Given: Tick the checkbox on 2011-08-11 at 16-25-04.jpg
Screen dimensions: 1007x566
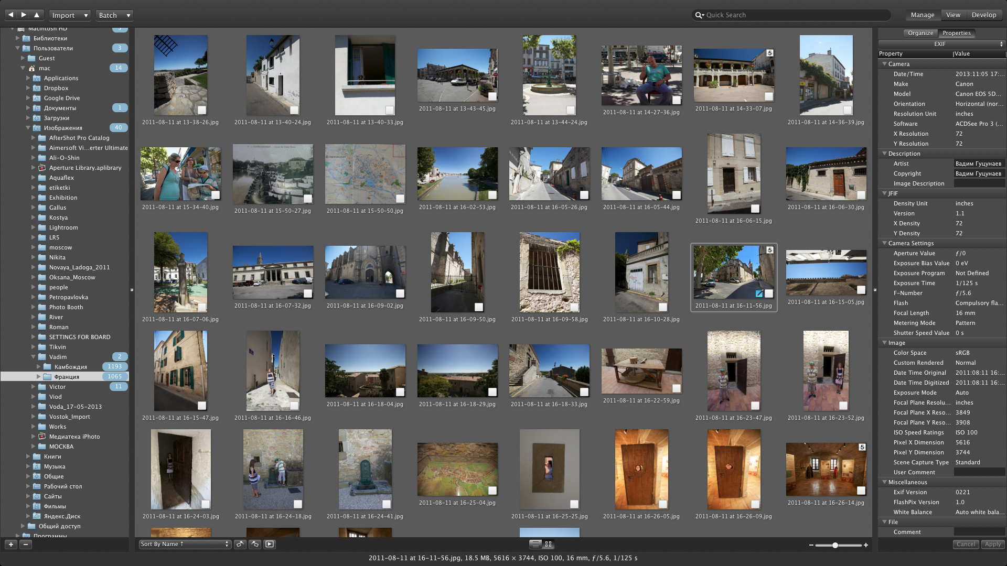Looking at the screenshot, I should [x=492, y=491].
